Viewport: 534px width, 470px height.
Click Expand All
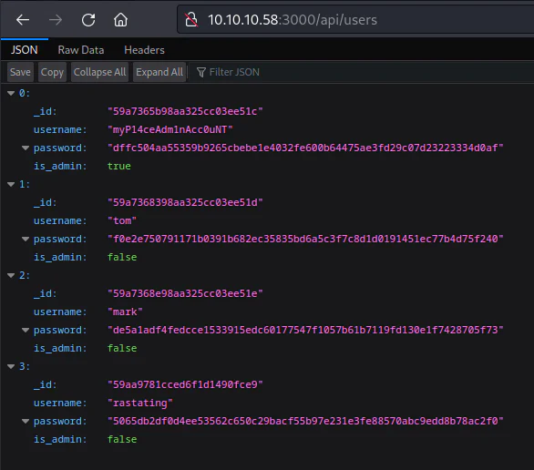[159, 72]
